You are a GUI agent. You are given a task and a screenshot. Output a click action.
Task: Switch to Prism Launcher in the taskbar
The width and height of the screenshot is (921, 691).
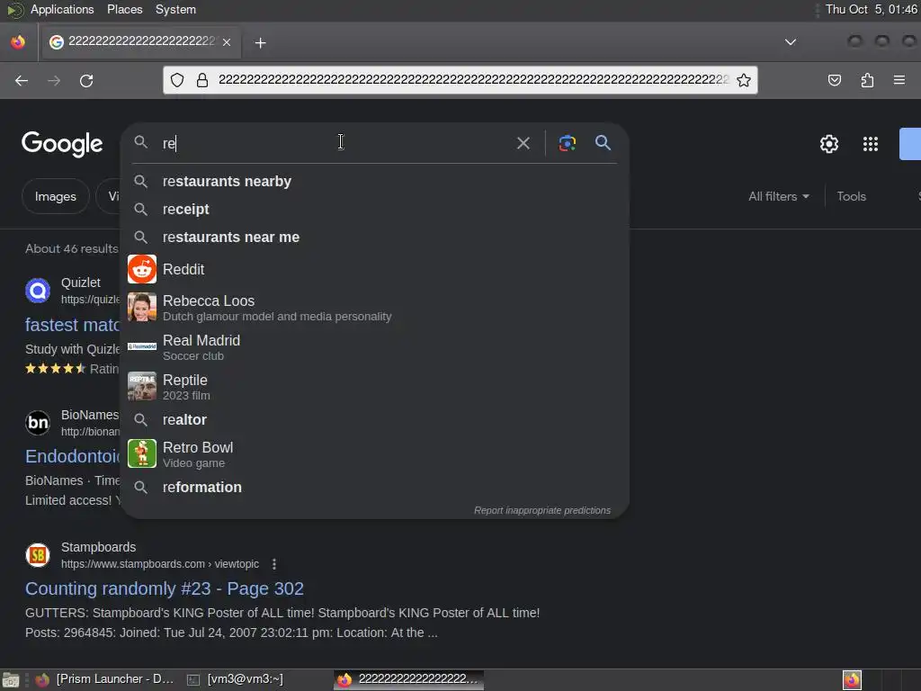(104, 679)
